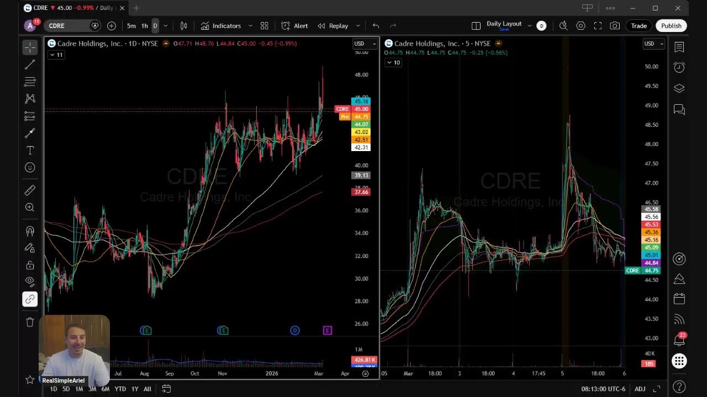
Task: Collapse the 10 indicators legend on 5-minute chart
Action: pyautogui.click(x=393, y=62)
